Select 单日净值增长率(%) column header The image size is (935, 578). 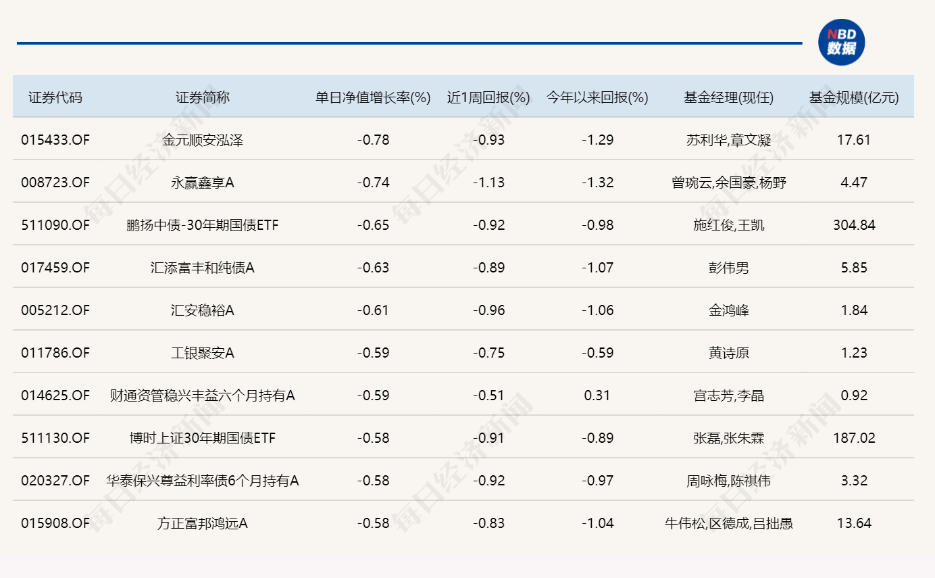pos(373,97)
